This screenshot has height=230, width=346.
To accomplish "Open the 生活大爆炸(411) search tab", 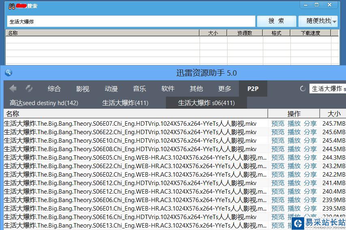I will coord(125,103).
